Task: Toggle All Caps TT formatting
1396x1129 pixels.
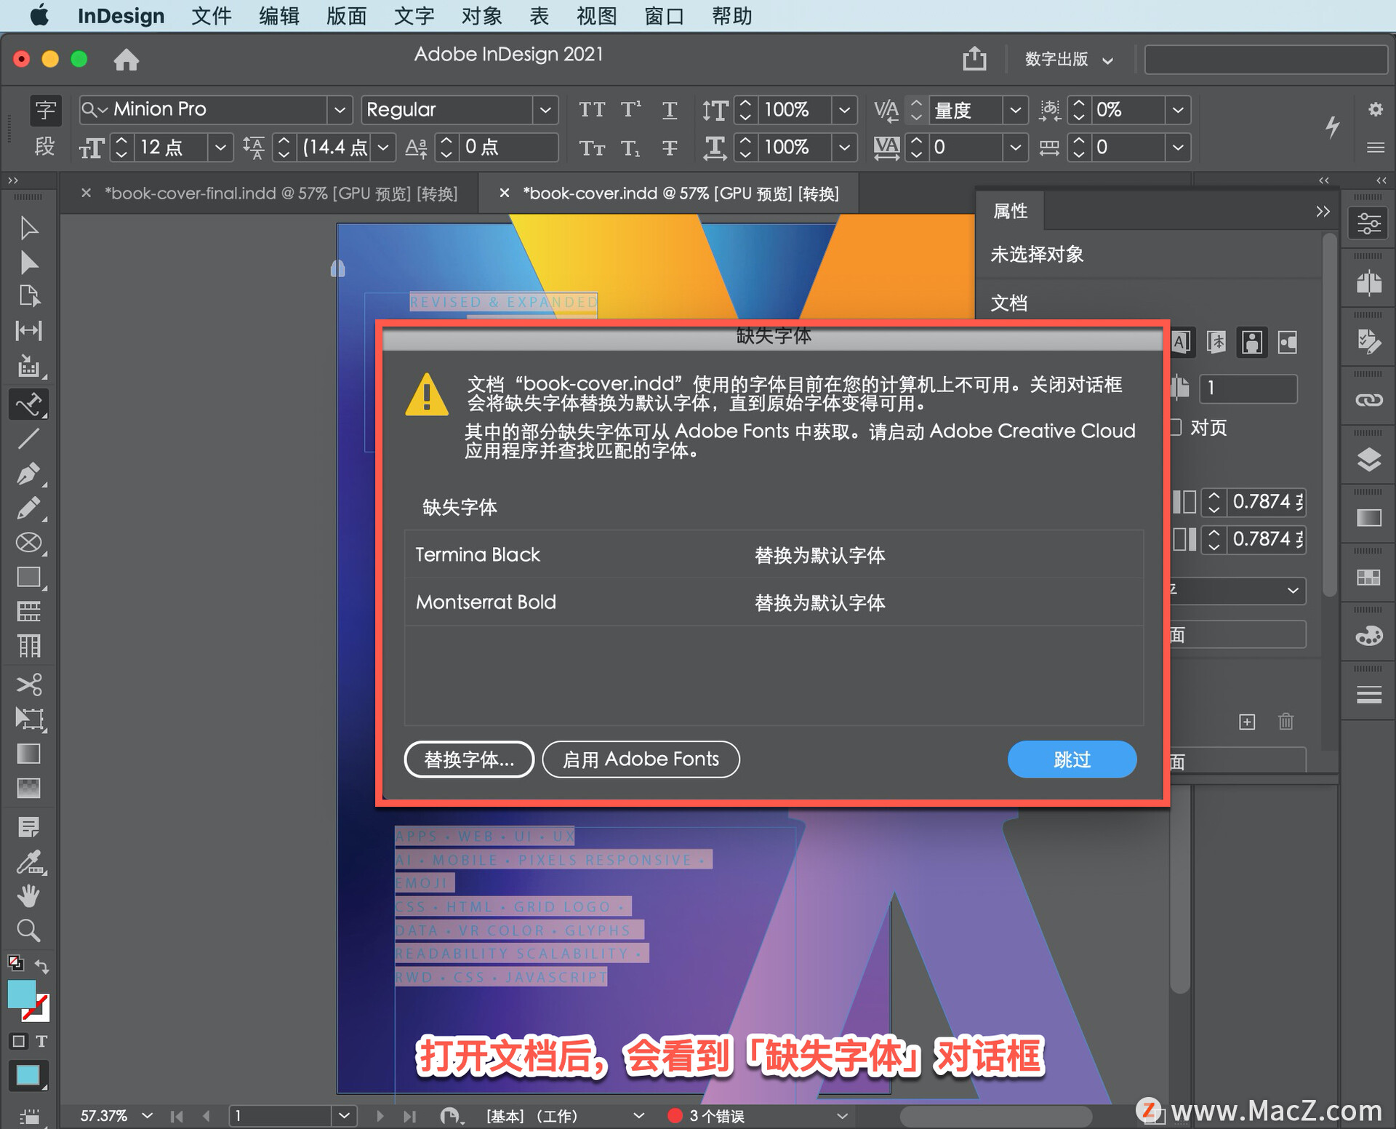Action: (591, 110)
